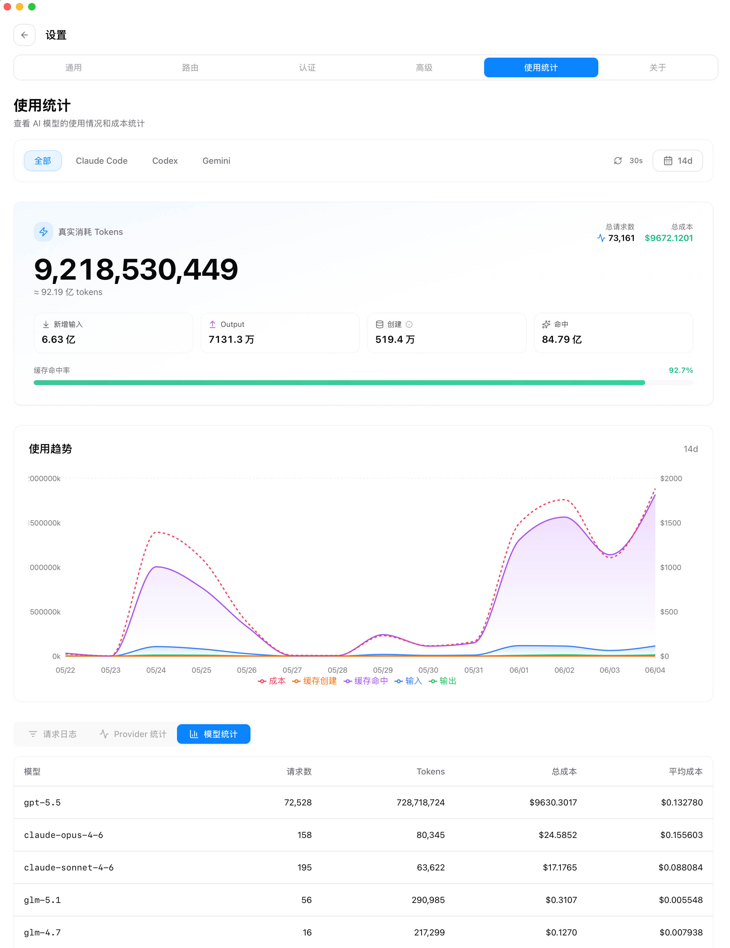Toggle 输出 series in chart legend

(x=442, y=681)
